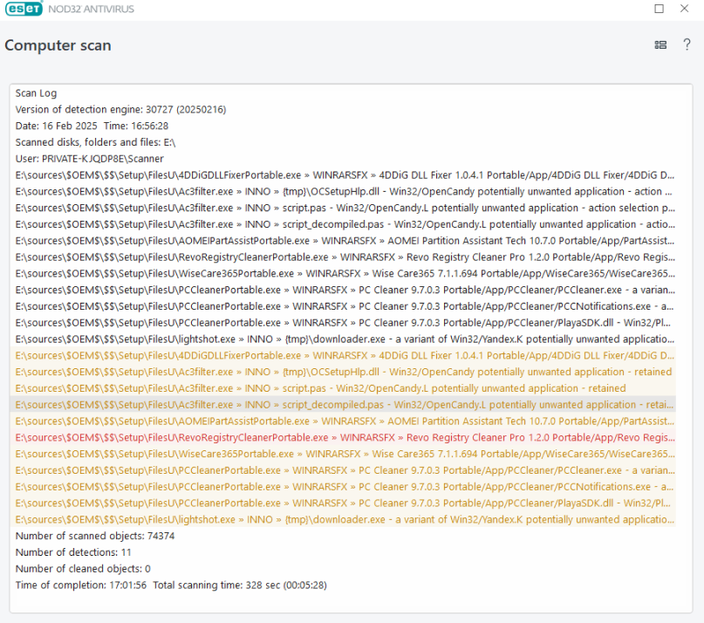Select the orange lightshot.exe downloader row
The width and height of the screenshot is (704, 623).
point(343,519)
